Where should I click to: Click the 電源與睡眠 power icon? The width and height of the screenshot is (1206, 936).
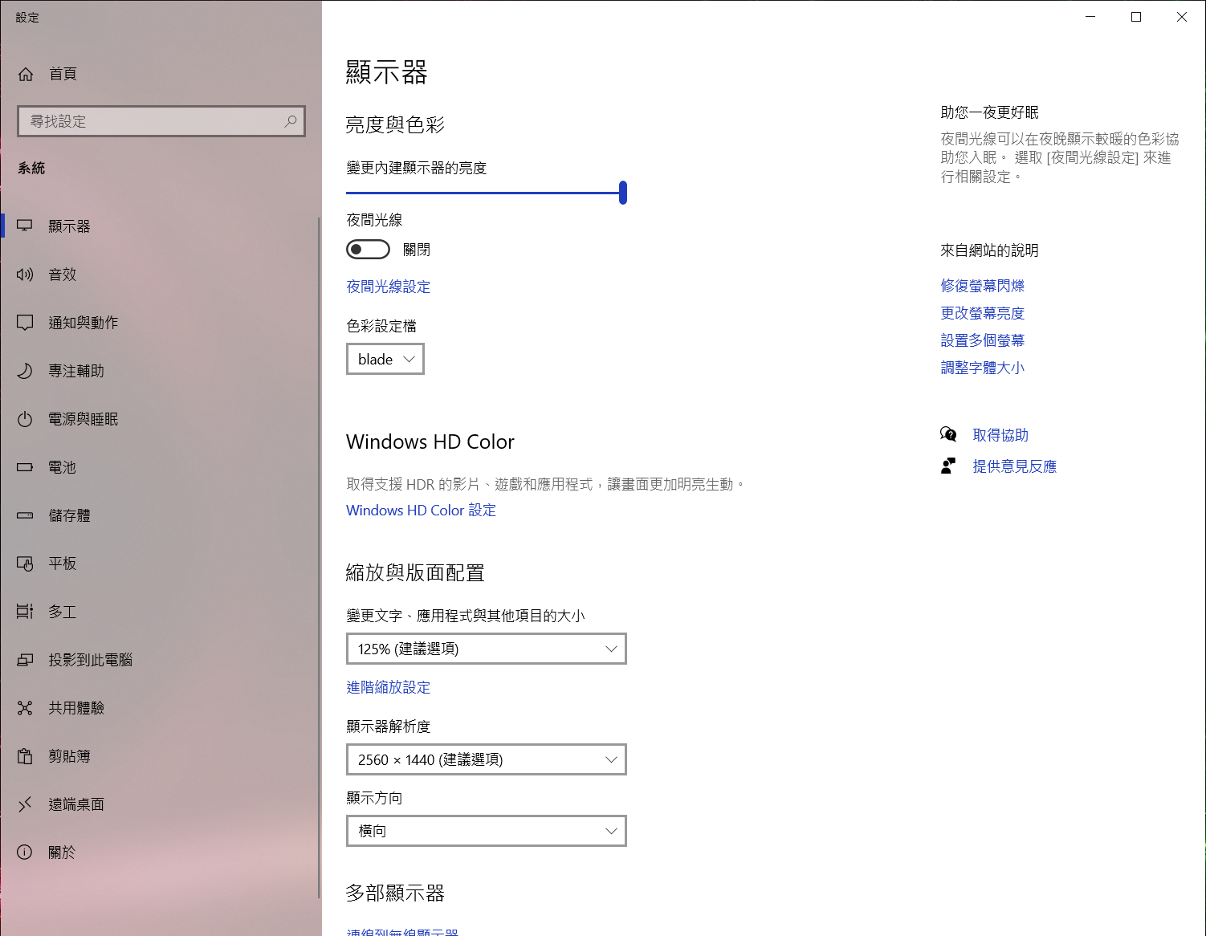point(25,419)
